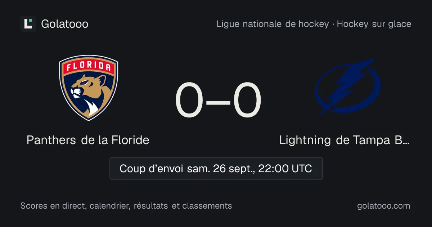Click the Panthers de la Floride team name
The height and width of the screenshot is (227, 432).
(88, 140)
